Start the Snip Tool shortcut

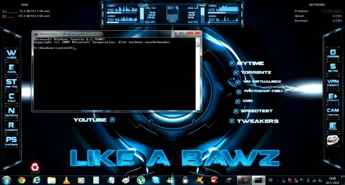click(x=11, y=83)
